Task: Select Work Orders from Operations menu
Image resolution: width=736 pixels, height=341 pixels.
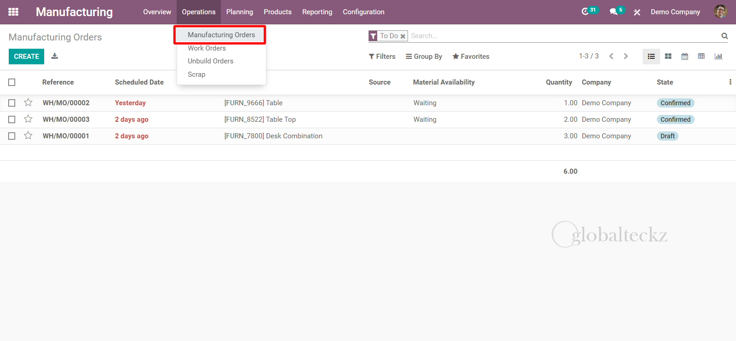Action: 207,48
